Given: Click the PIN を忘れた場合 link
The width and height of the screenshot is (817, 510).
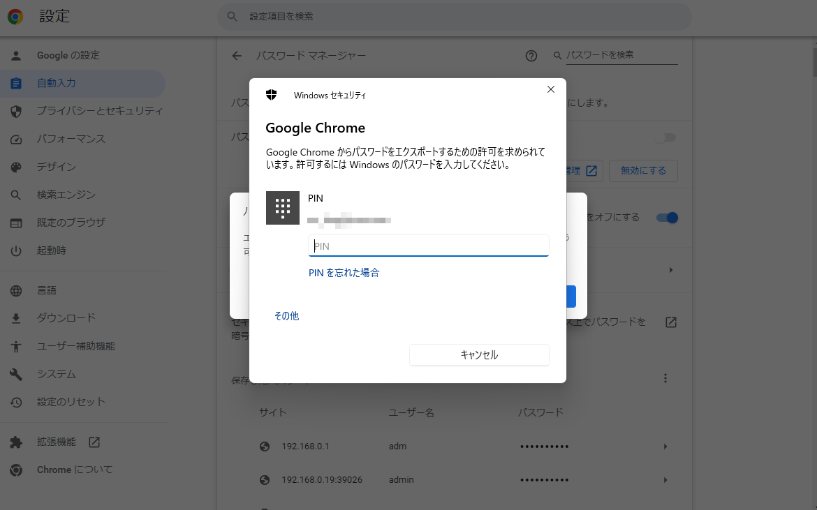Looking at the screenshot, I should pos(344,273).
